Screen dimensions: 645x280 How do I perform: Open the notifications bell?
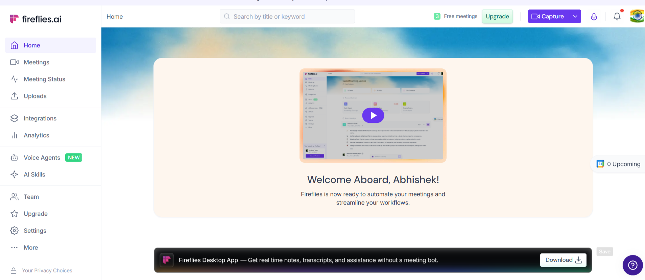(x=617, y=16)
